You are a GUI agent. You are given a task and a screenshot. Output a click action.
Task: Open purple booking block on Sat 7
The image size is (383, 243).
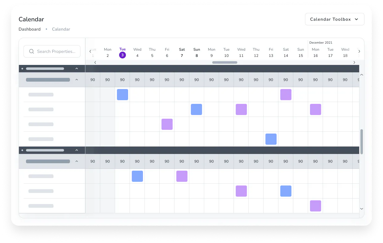click(182, 176)
